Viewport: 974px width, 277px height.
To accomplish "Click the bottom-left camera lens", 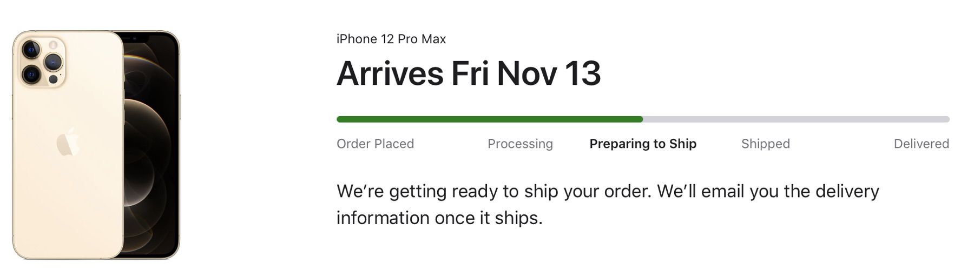I will coord(31,73).
